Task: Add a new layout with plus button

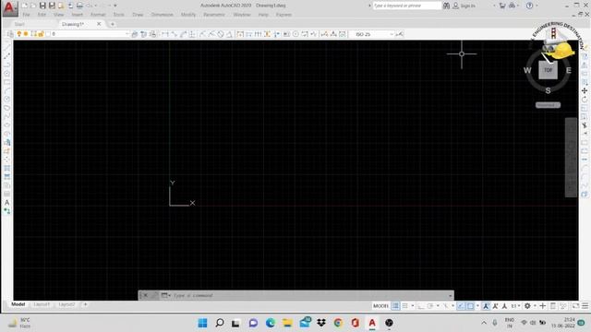Action: pyautogui.click(x=85, y=304)
